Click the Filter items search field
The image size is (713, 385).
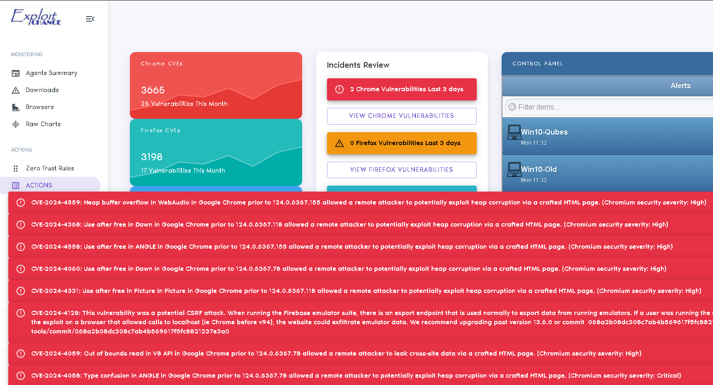tap(609, 107)
